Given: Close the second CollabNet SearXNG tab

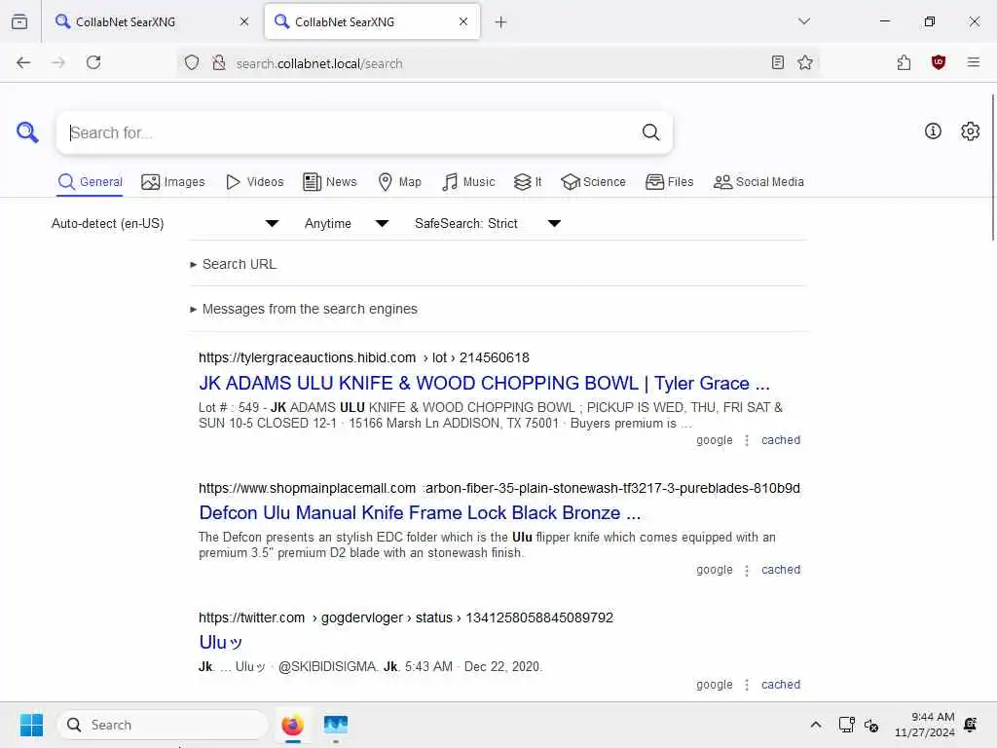Looking at the screenshot, I should pos(463,21).
